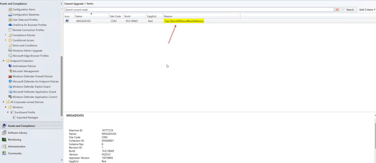Image resolution: width=376 pixels, height=163 pixels.
Task: Click the Search button
Action: tap(348, 10)
